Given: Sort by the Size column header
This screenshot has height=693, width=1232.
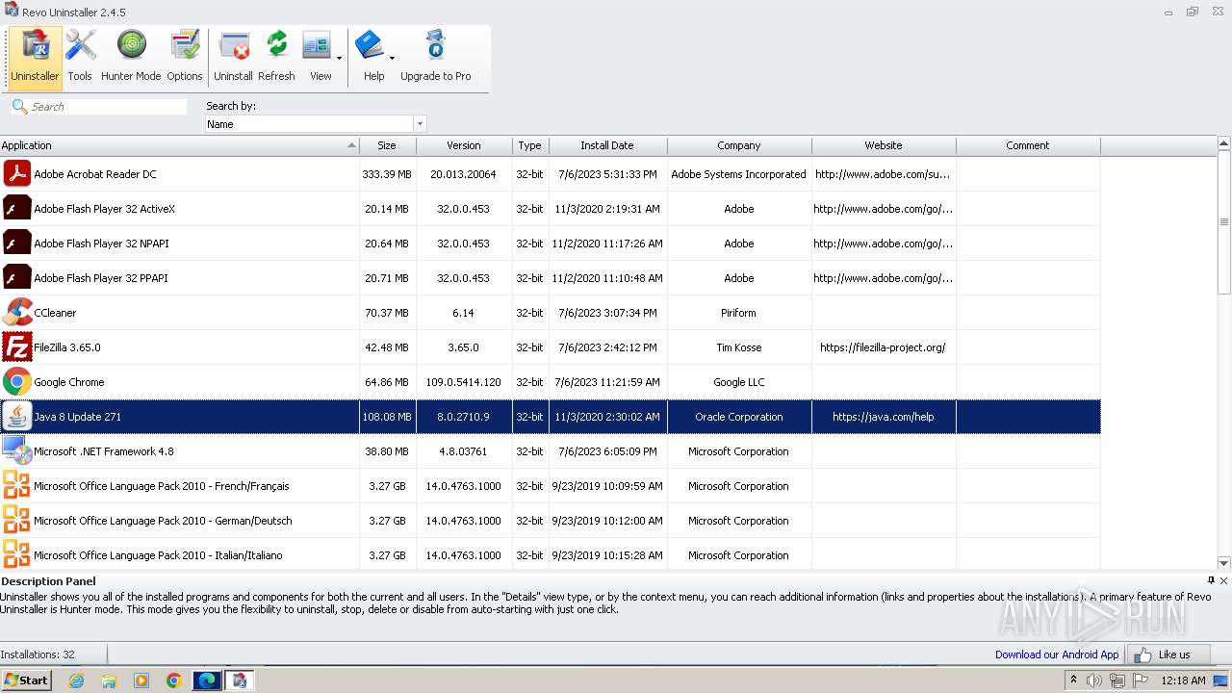Looking at the screenshot, I should pos(387,145).
